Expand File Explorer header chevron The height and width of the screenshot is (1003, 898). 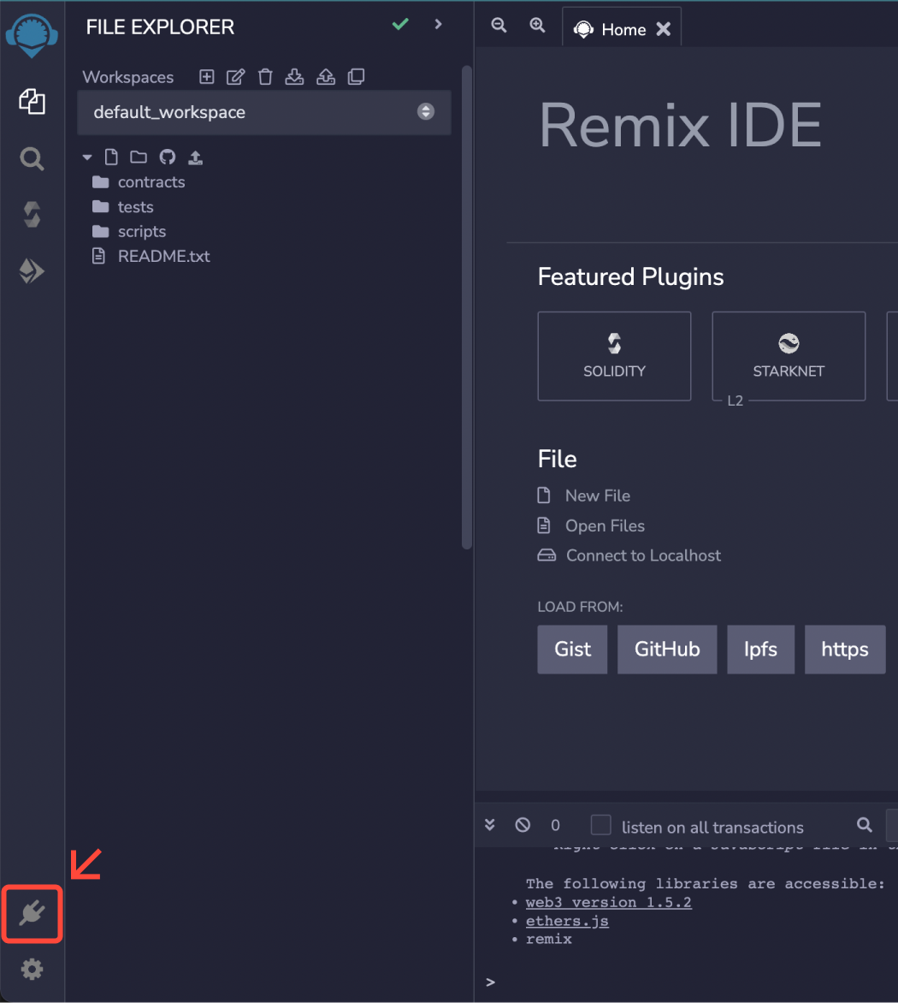(439, 24)
